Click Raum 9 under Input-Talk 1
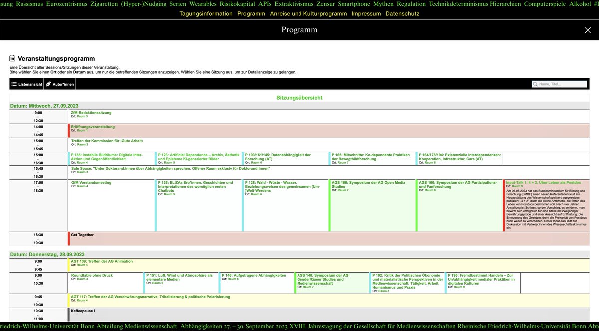This screenshot has height=331, width=599. pos(517,186)
